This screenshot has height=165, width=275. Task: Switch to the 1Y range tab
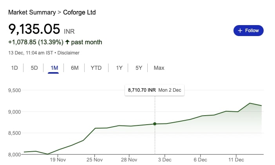click(119, 68)
